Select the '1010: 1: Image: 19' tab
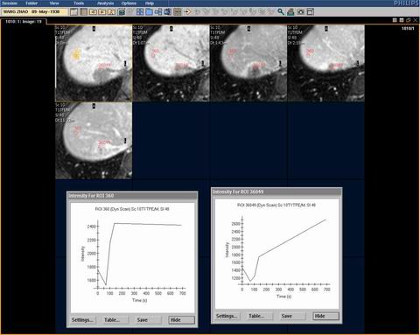Image resolution: width=420 pixels, height=335 pixels. pyautogui.click(x=24, y=22)
